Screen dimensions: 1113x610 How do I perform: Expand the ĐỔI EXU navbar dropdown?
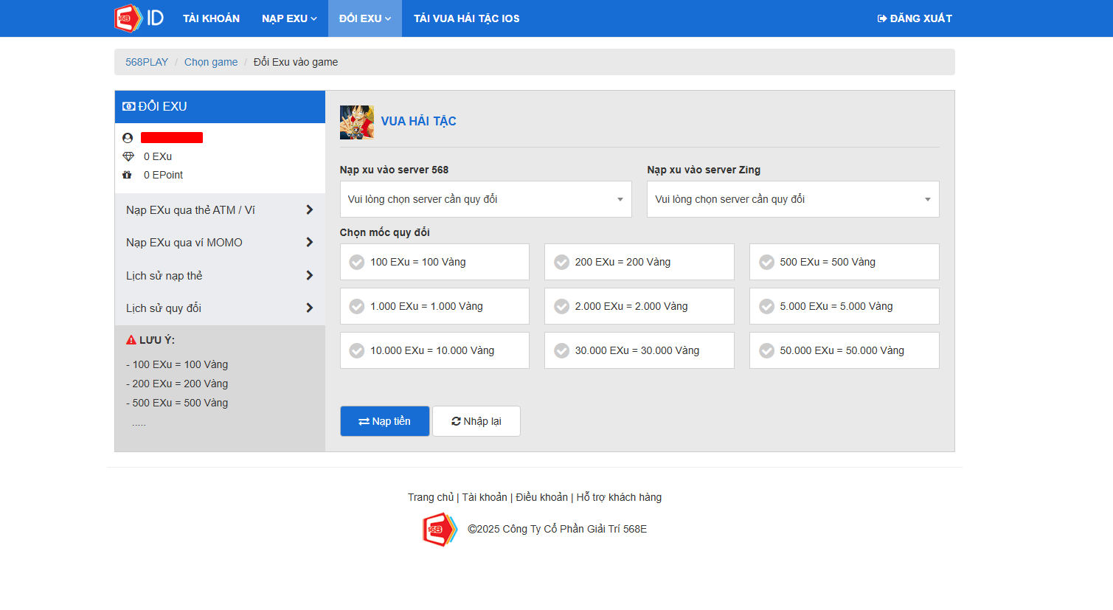(x=365, y=18)
